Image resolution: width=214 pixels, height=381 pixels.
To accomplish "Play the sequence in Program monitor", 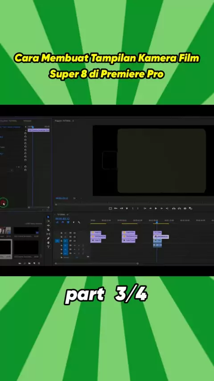I will tap(156, 208).
